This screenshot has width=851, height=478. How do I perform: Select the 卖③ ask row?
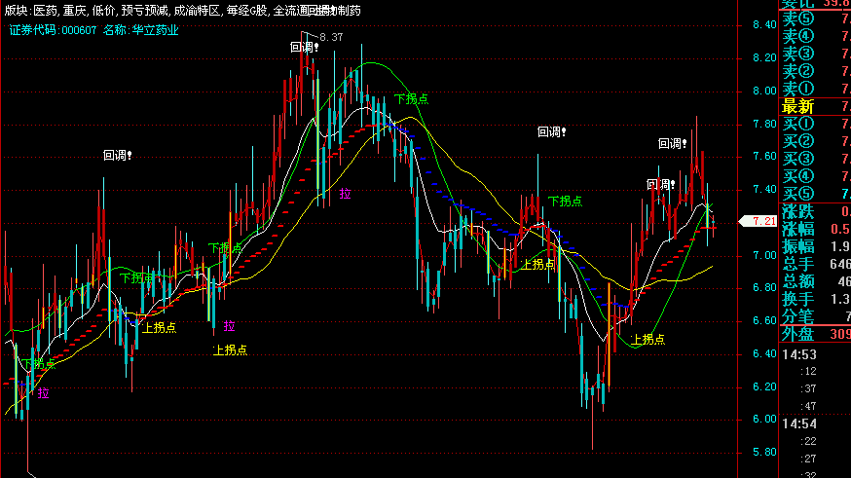tap(816, 54)
